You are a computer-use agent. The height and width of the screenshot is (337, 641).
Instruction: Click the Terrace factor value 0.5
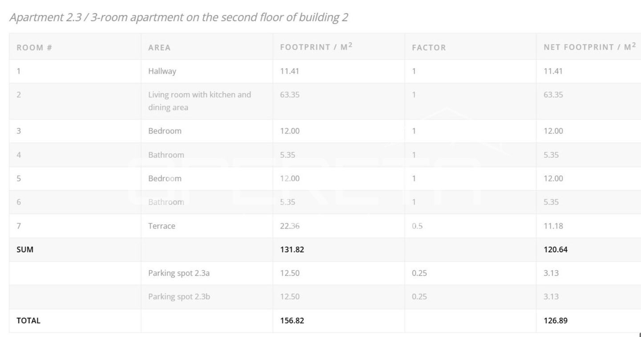click(417, 226)
